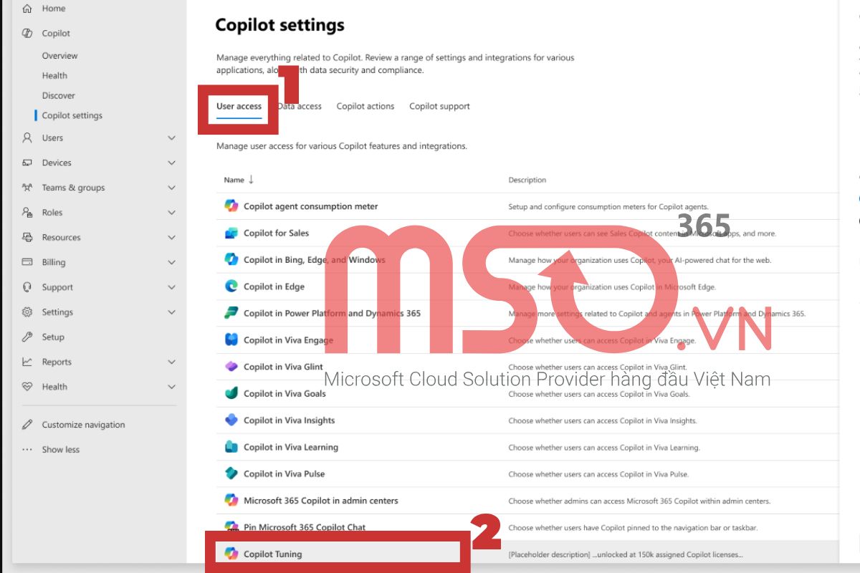Screen dimensions: 860x573
Task: Click Customize navigation link
Action: pos(83,425)
